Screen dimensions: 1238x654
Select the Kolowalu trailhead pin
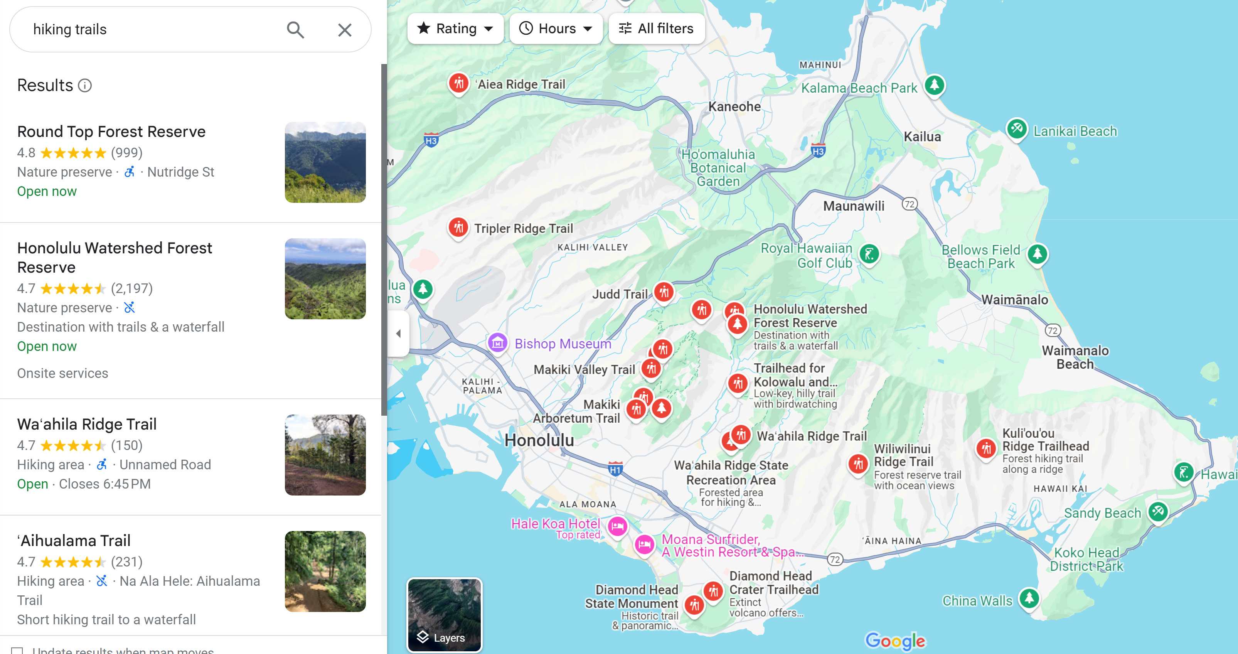pyautogui.click(x=738, y=384)
